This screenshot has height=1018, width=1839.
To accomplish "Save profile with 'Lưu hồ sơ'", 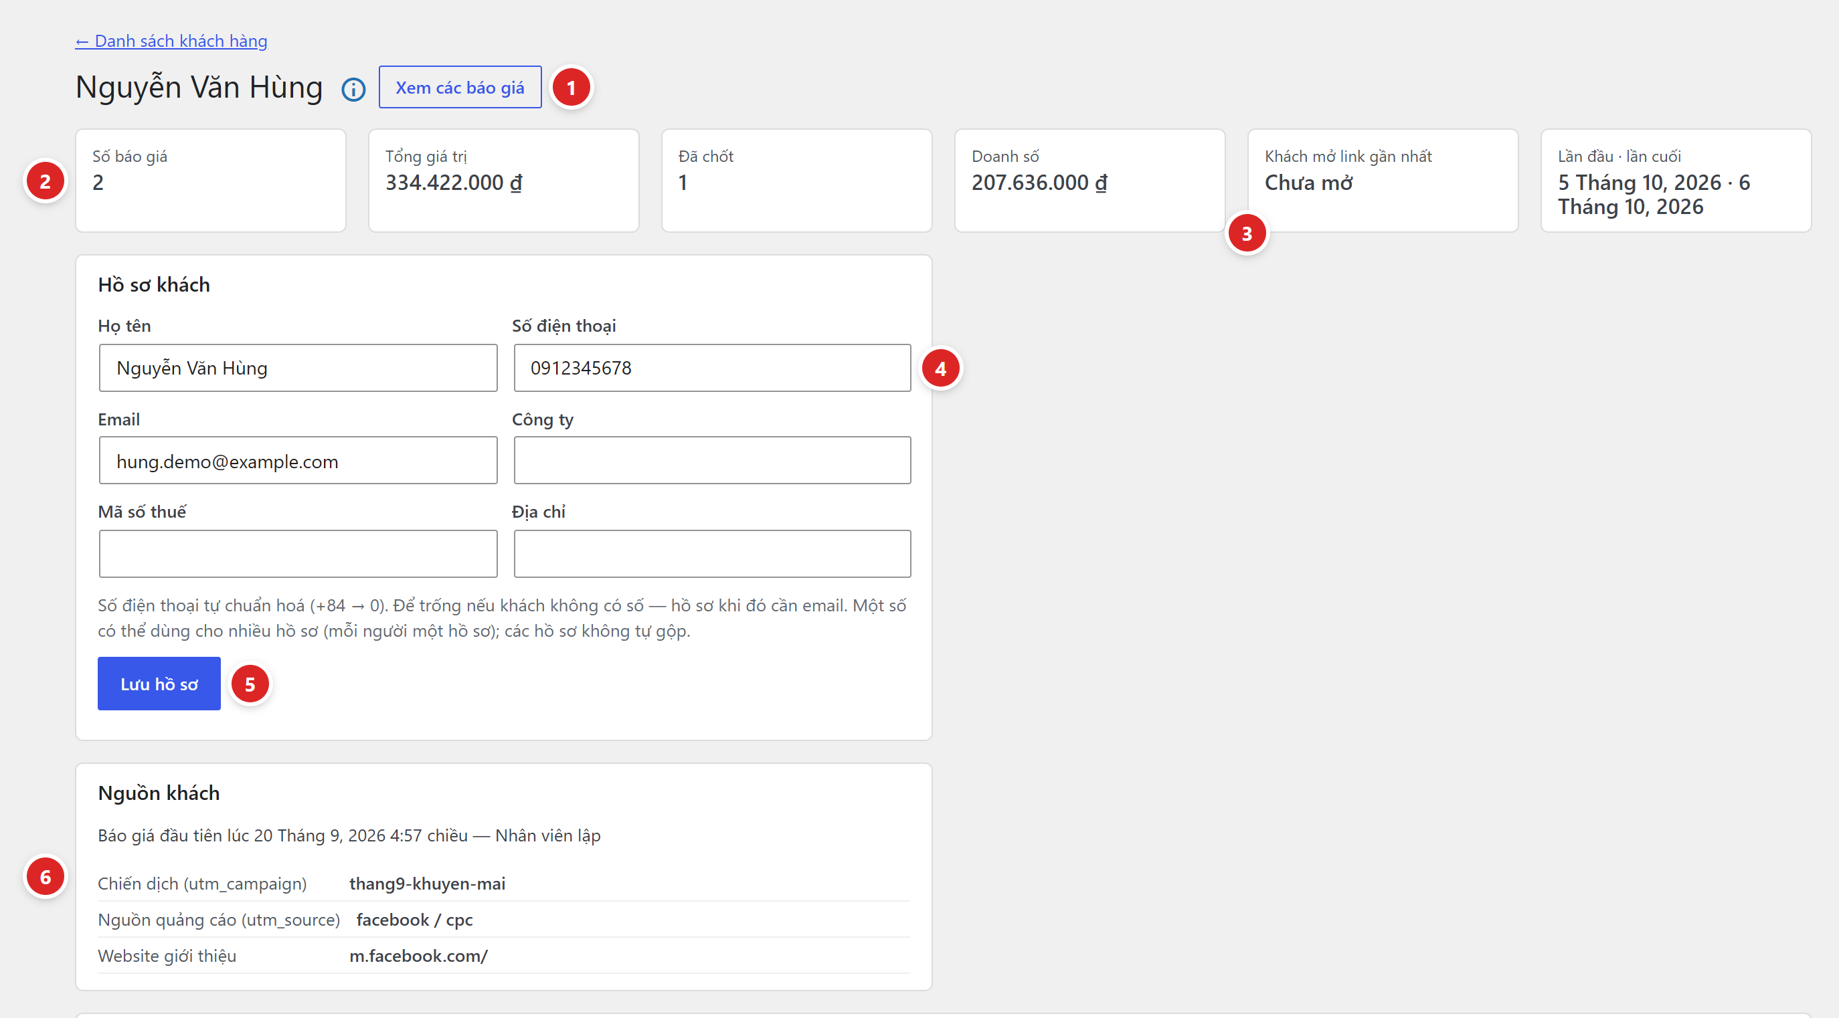I will pyautogui.click(x=159, y=684).
